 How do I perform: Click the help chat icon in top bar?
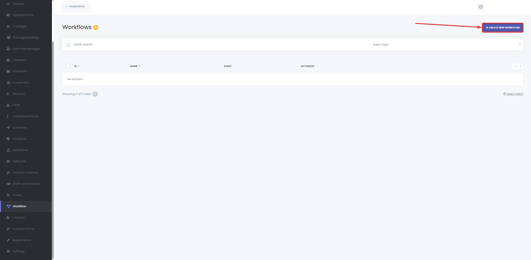tap(481, 7)
